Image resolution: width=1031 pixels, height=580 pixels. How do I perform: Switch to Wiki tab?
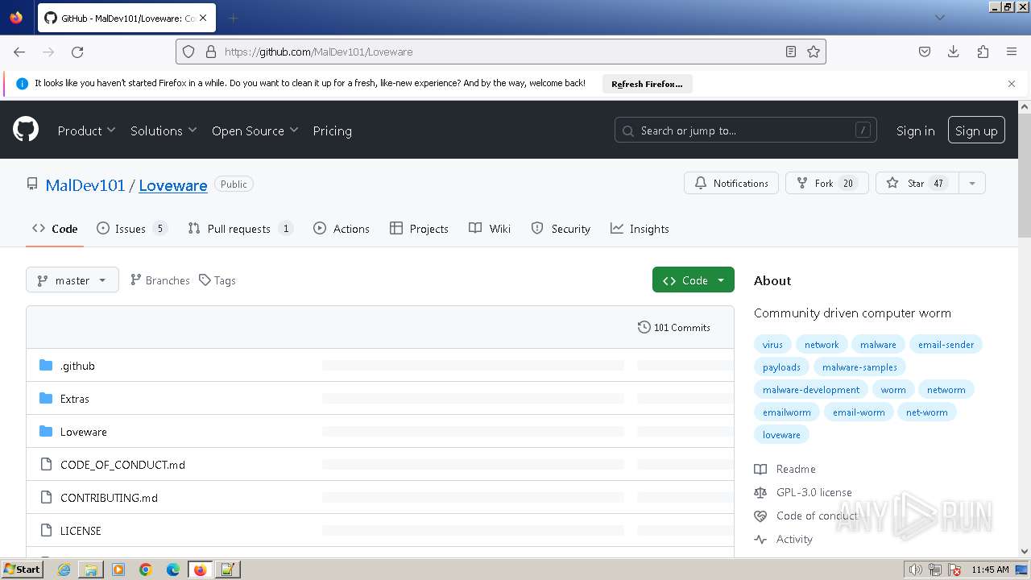[x=490, y=229]
